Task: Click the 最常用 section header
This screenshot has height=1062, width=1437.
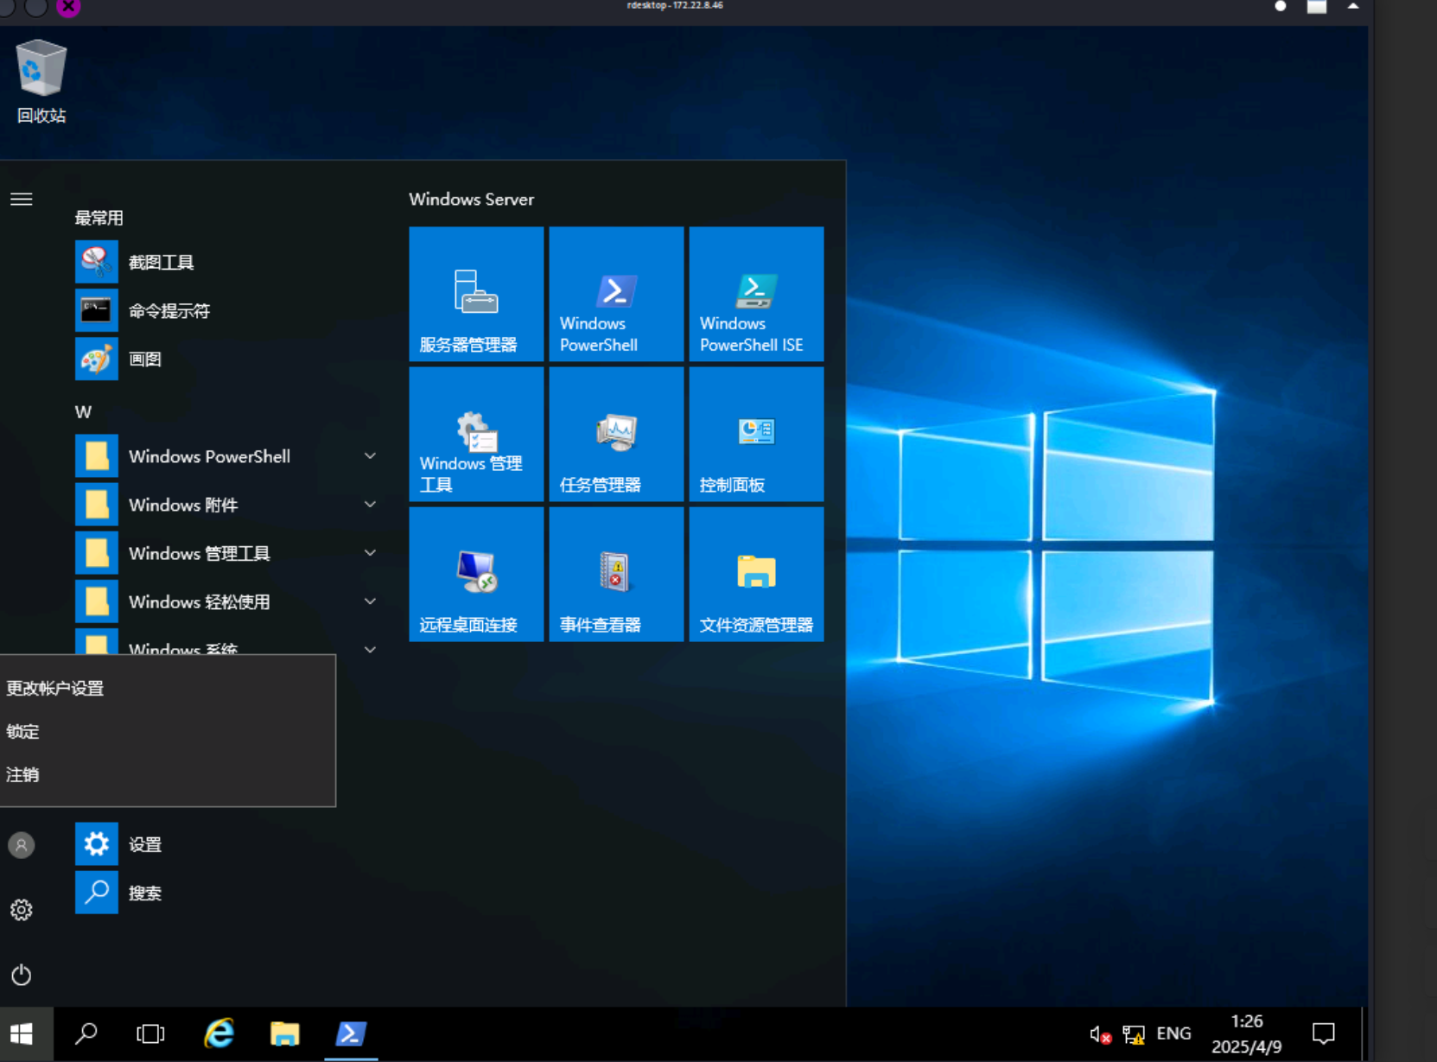Action: (99, 218)
